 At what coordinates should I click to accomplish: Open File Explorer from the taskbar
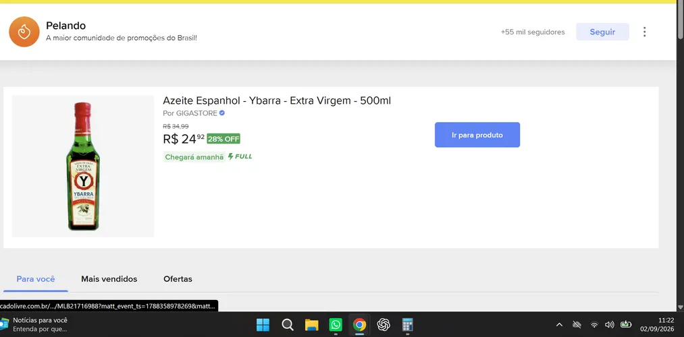tap(311, 325)
